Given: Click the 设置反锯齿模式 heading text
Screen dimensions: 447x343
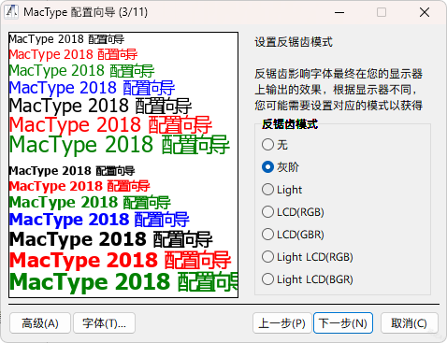Looking at the screenshot, I should click(x=294, y=42).
